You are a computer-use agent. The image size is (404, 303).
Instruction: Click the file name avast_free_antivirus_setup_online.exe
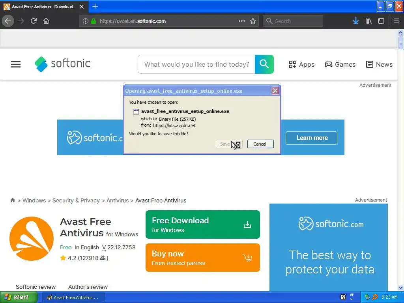click(x=185, y=111)
